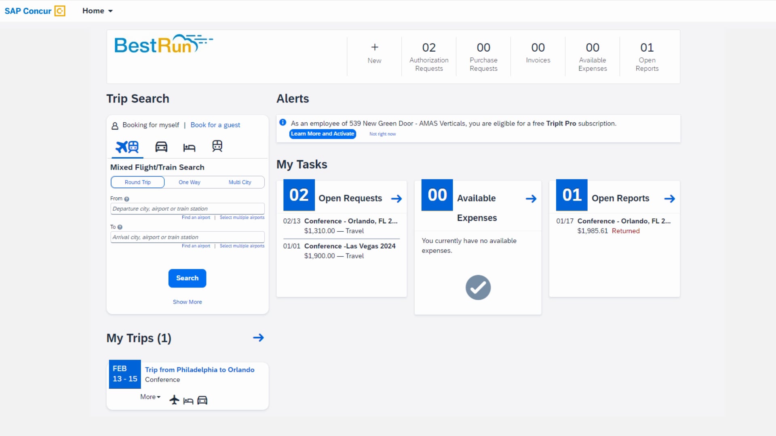Image resolution: width=776 pixels, height=436 pixels.
Task: Select Round Trip option
Action: tap(137, 182)
